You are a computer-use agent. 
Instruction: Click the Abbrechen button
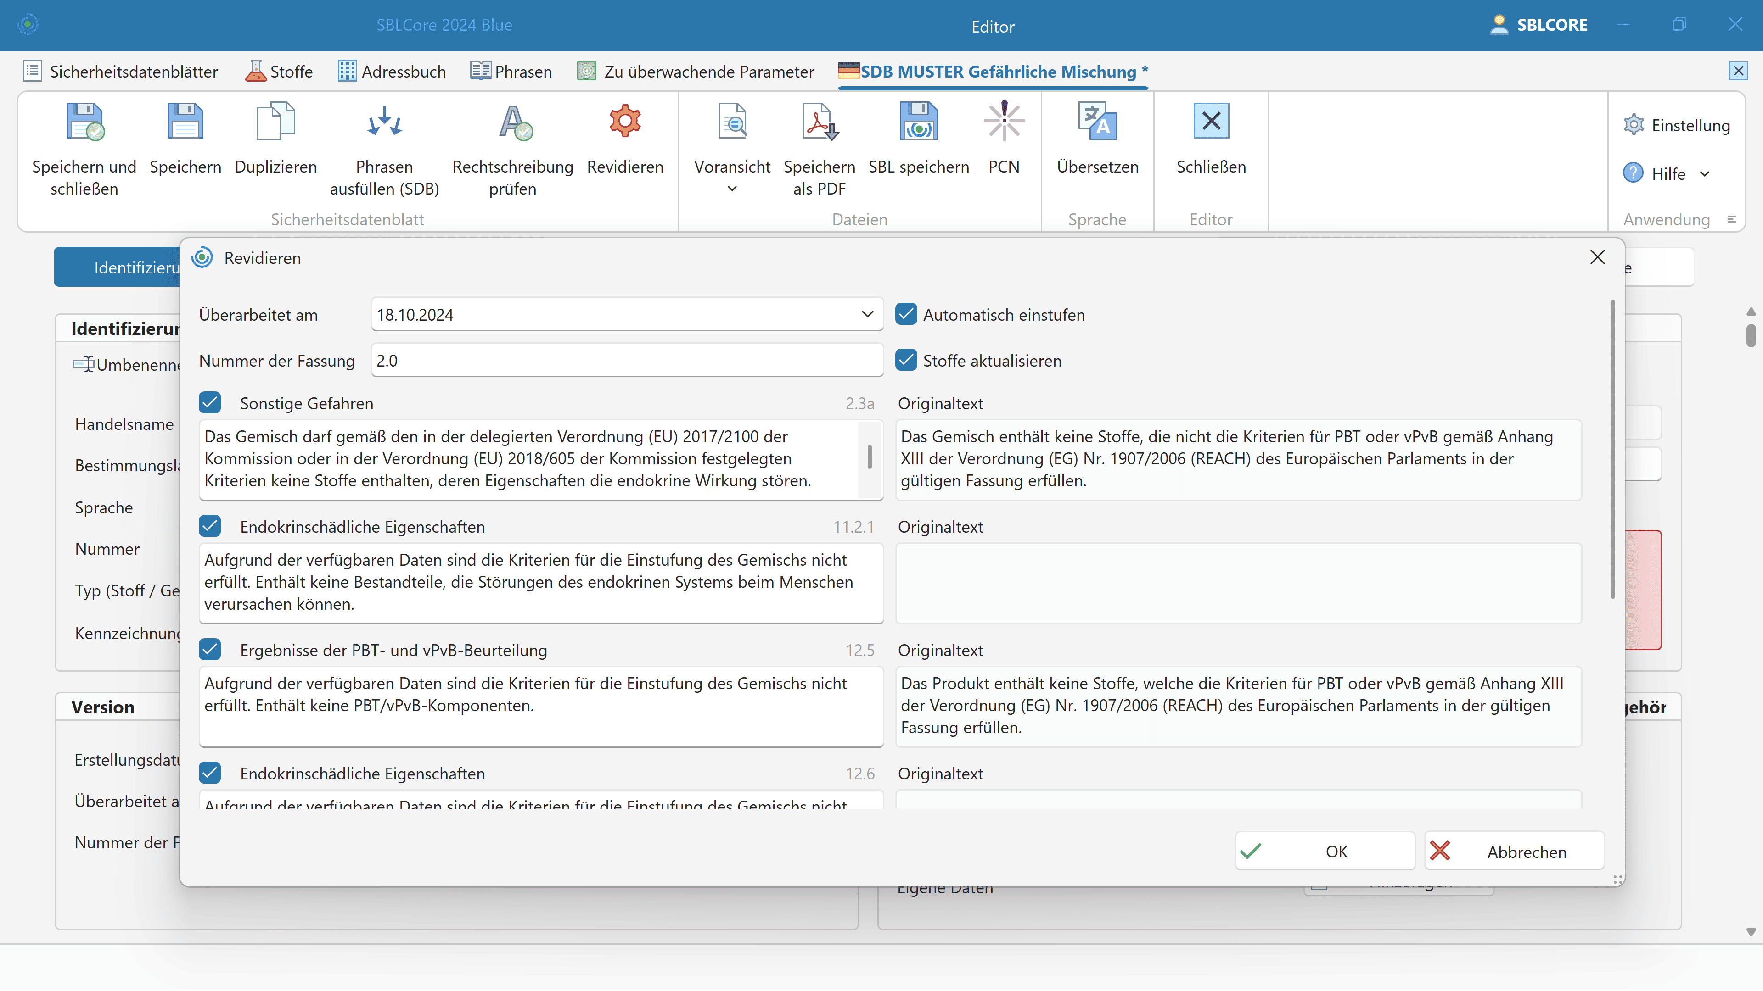[x=1514, y=852]
